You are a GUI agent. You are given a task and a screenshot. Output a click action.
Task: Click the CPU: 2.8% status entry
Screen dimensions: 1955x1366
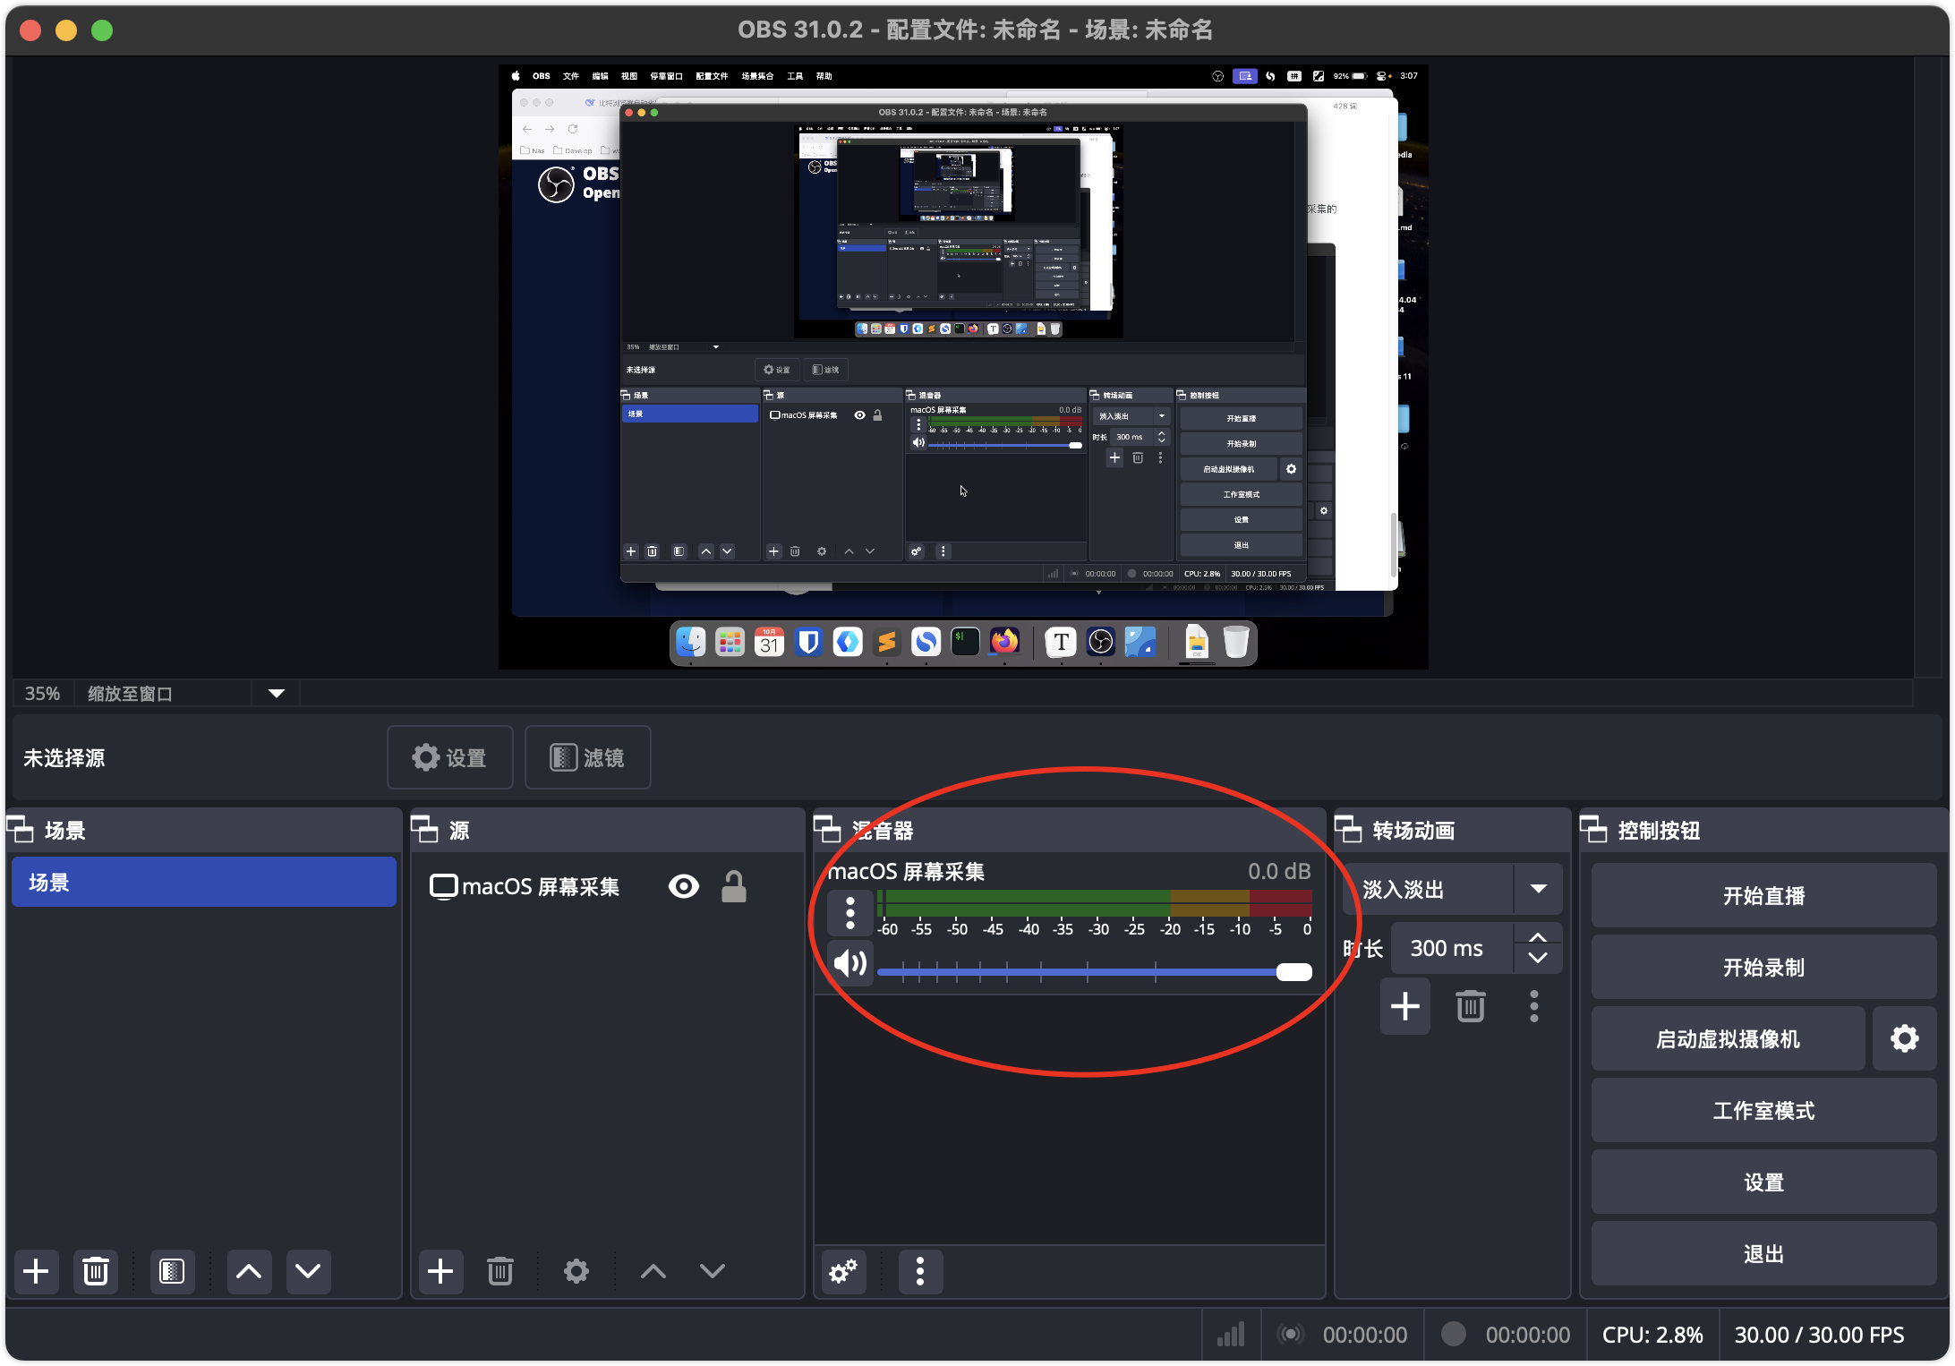(1652, 1335)
